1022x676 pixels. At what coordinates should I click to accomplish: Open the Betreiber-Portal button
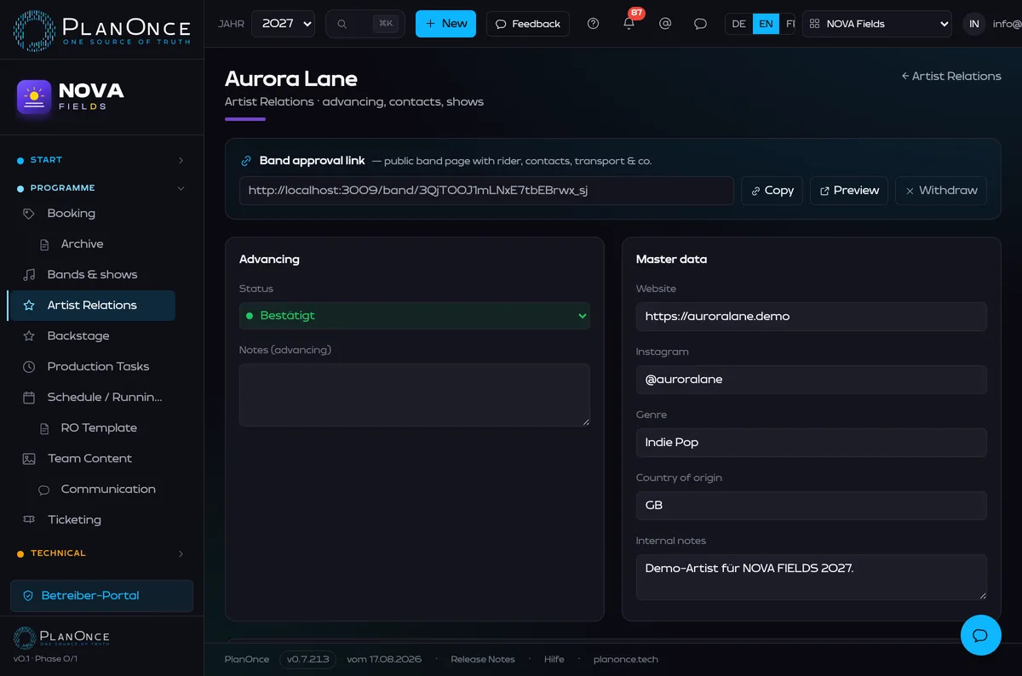point(101,596)
